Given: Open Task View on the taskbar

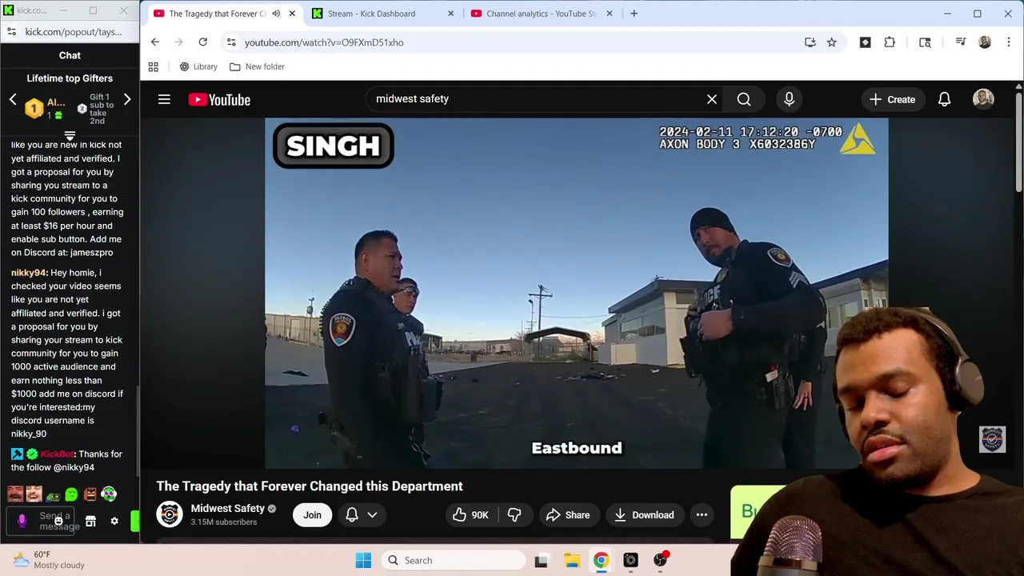Looking at the screenshot, I should (542, 560).
